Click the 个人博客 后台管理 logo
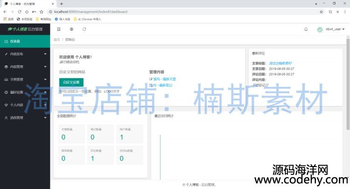 [x=25, y=29]
